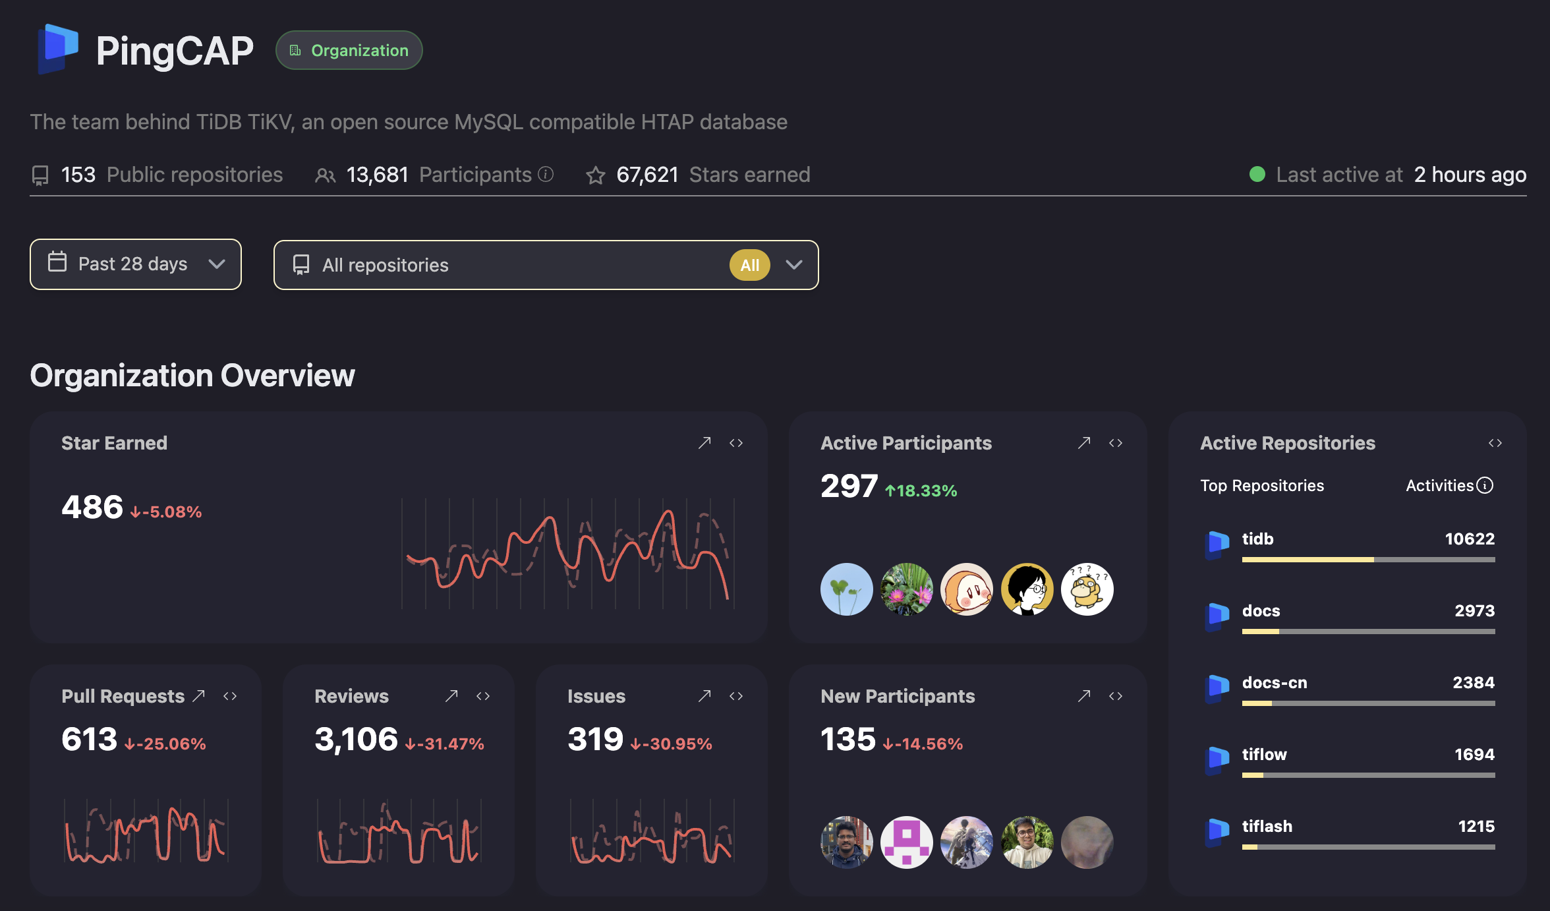Click the Issues sparkline chart
1550x911 pixels.
click(x=652, y=831)
